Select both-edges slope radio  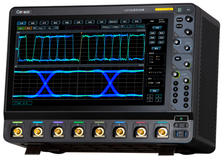click(x=158, y=72)
